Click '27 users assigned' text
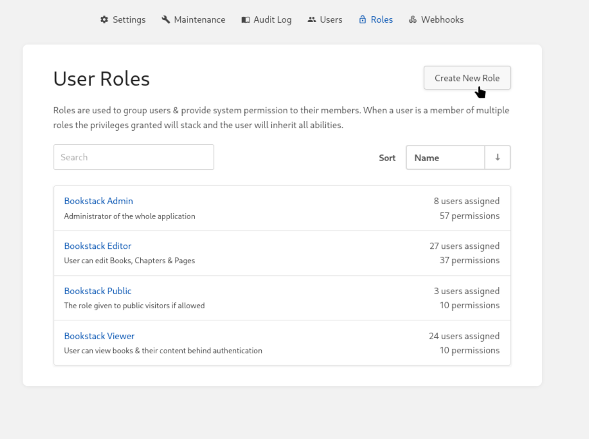This screenshot has width=589, height=439. tap(465, 246)
